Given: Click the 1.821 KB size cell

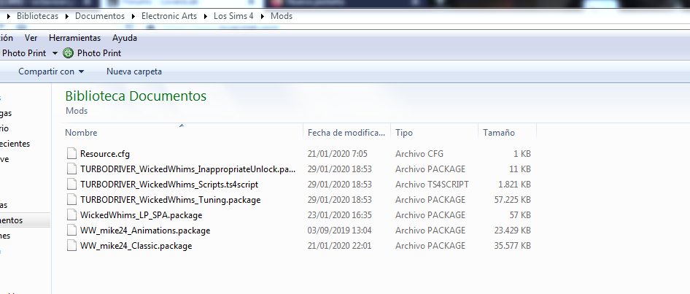Looking at the screenshot, I should pyautogui.click(x=514, y=185).
